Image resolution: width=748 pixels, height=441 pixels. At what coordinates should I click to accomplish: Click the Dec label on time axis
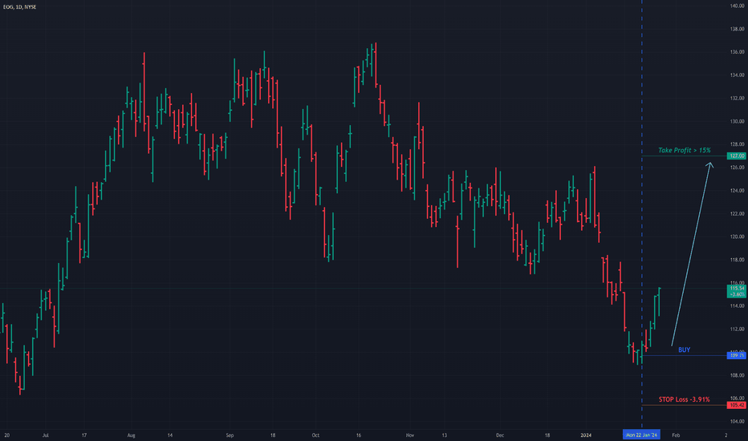[x=499, y=435]
